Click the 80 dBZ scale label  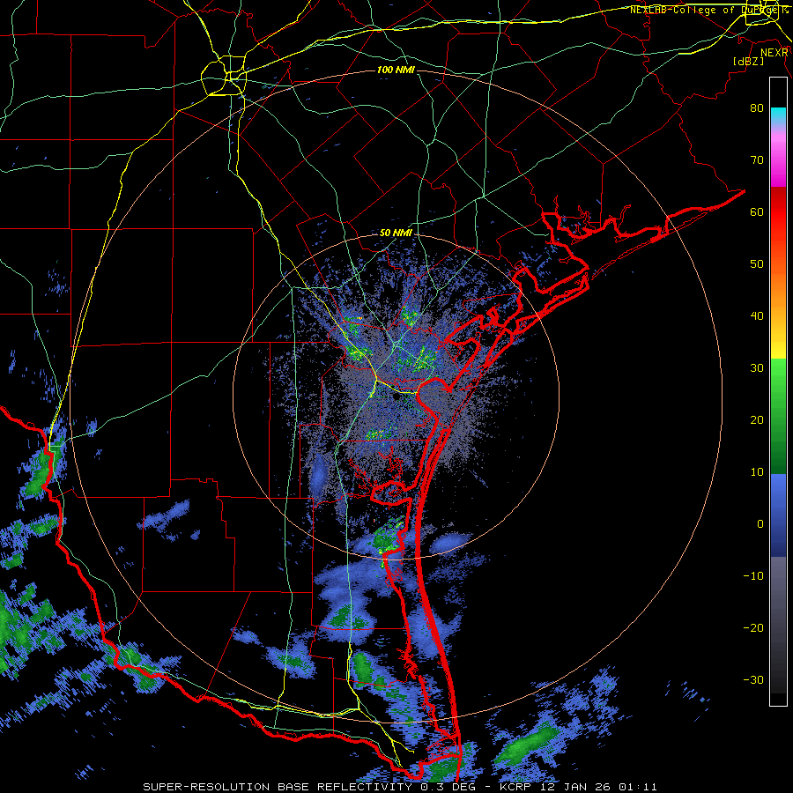click(x=757, y=107)
